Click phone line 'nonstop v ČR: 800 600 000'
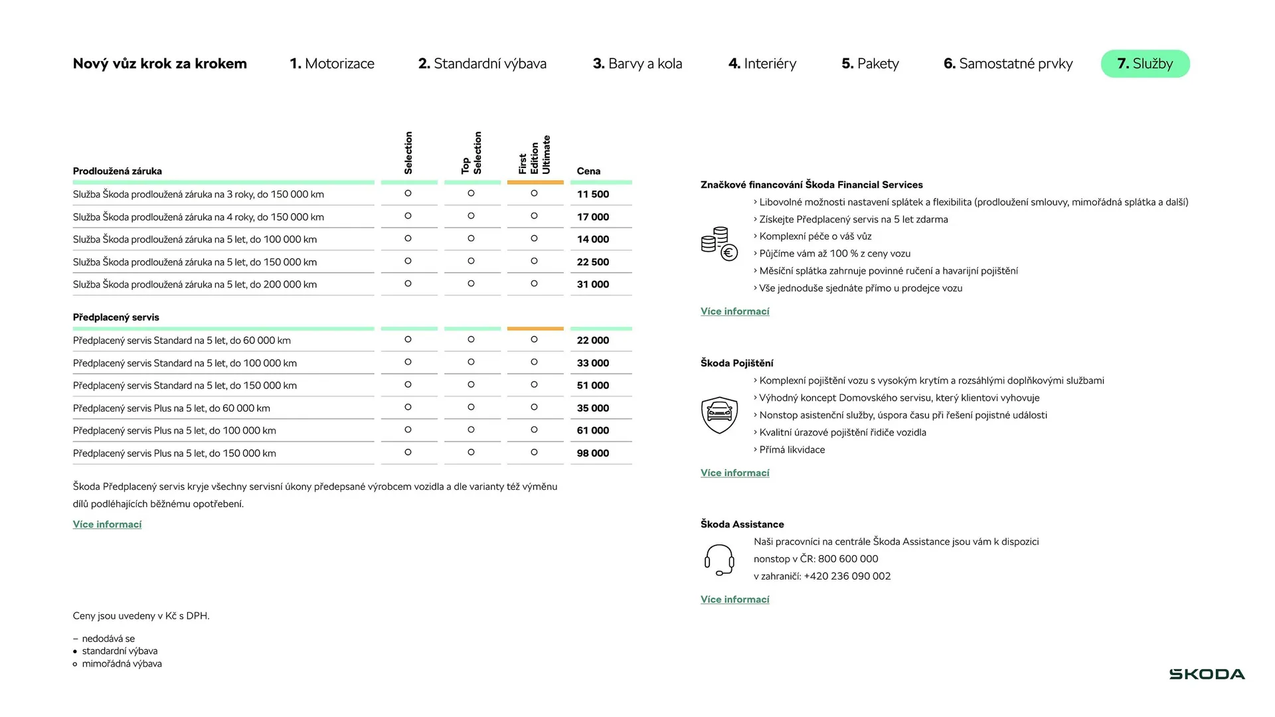 816,559
